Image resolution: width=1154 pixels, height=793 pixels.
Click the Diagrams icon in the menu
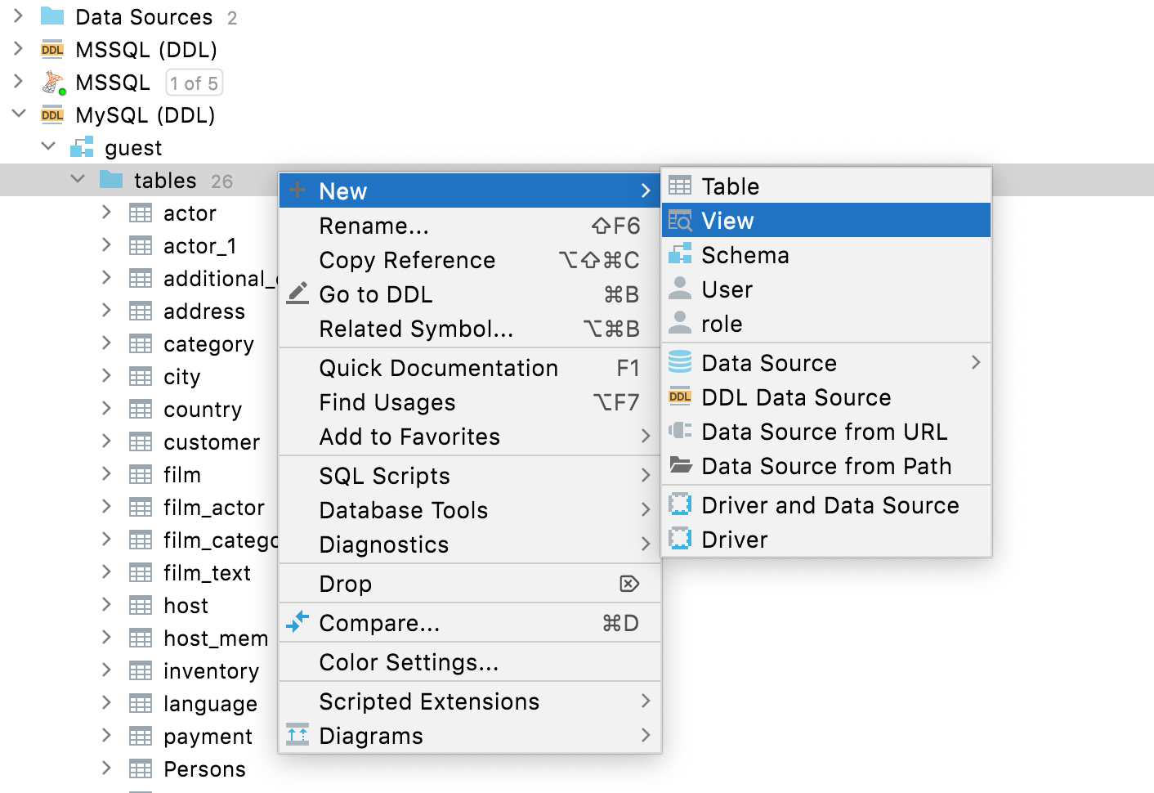pyautogui.click(x=297, y=735)
